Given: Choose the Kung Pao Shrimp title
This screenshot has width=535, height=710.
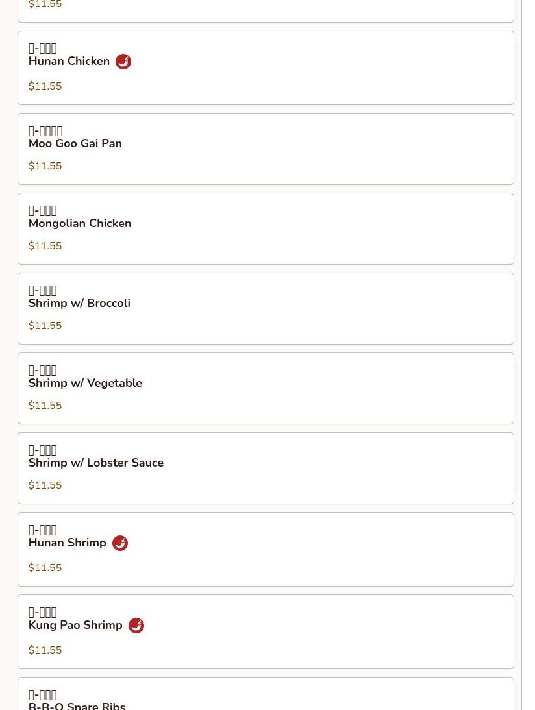Looking at the screenshot, I should [76, 625].
